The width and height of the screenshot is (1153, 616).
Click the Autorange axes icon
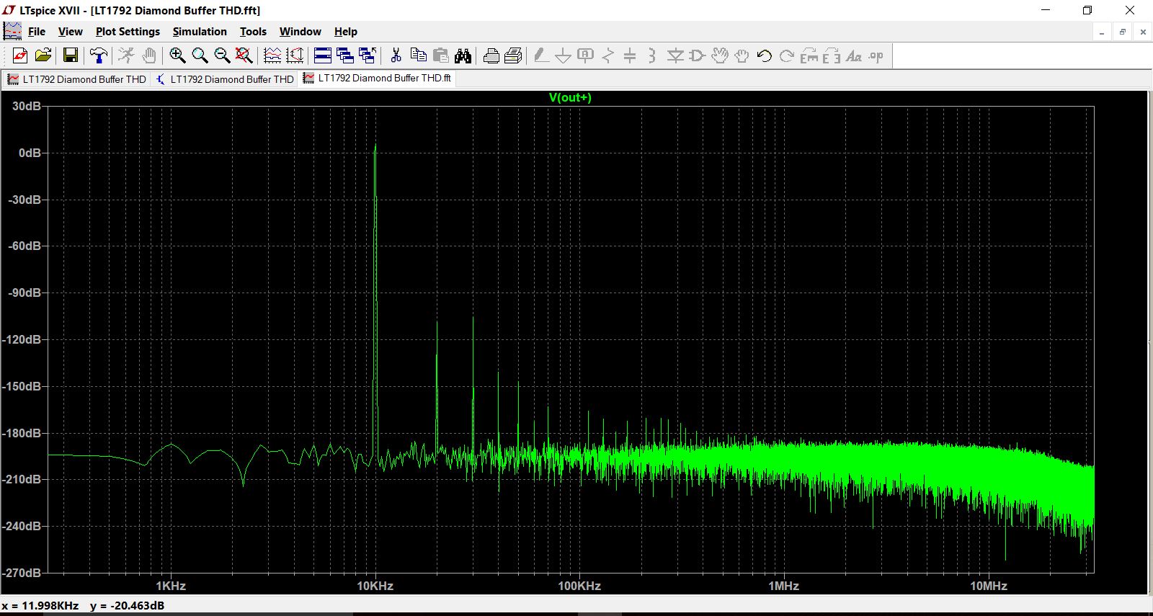[x=295, y=55]
